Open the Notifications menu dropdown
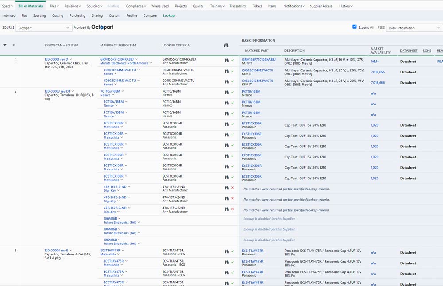Image resolution: width=443 pixels, height=286 pixels. point(294,6)
